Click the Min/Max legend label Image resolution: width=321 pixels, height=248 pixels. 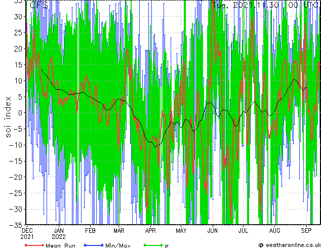118,245
